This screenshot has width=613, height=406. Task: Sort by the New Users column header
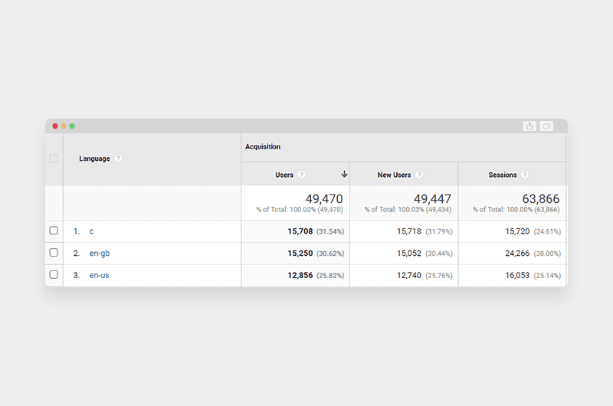point(394,175)
